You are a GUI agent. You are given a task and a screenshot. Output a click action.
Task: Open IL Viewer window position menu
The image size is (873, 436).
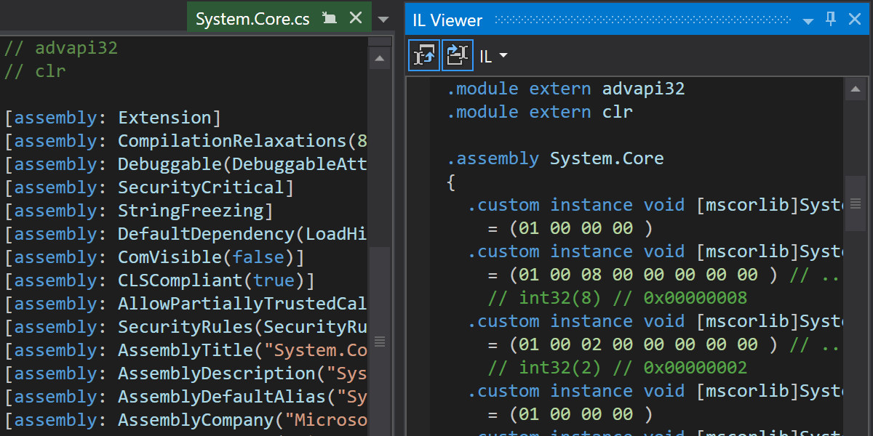point(808,20)
